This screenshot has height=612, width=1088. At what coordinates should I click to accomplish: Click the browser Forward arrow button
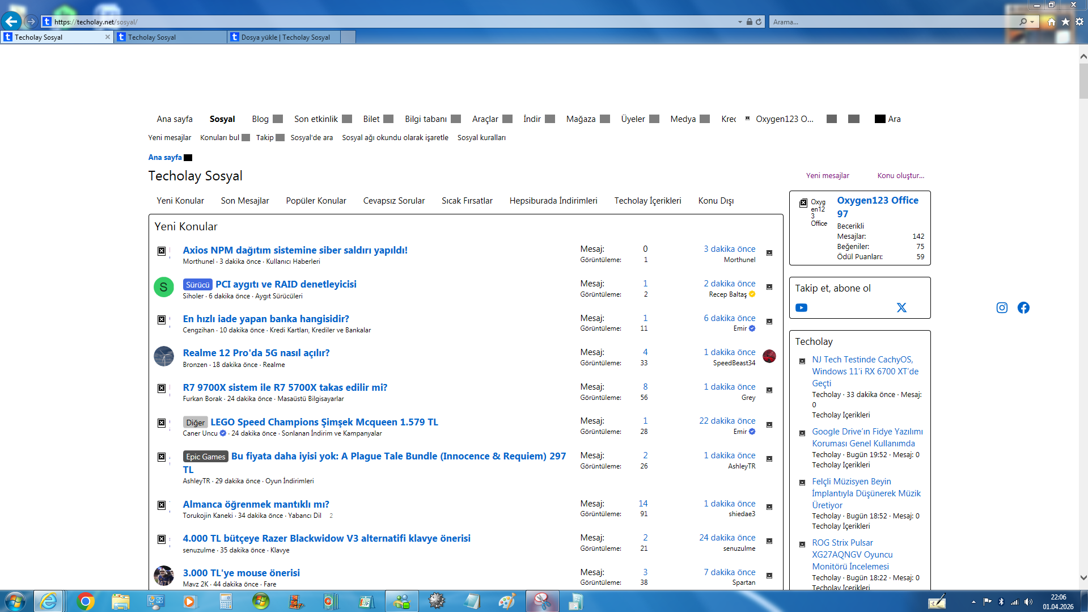tap(32, 22)
